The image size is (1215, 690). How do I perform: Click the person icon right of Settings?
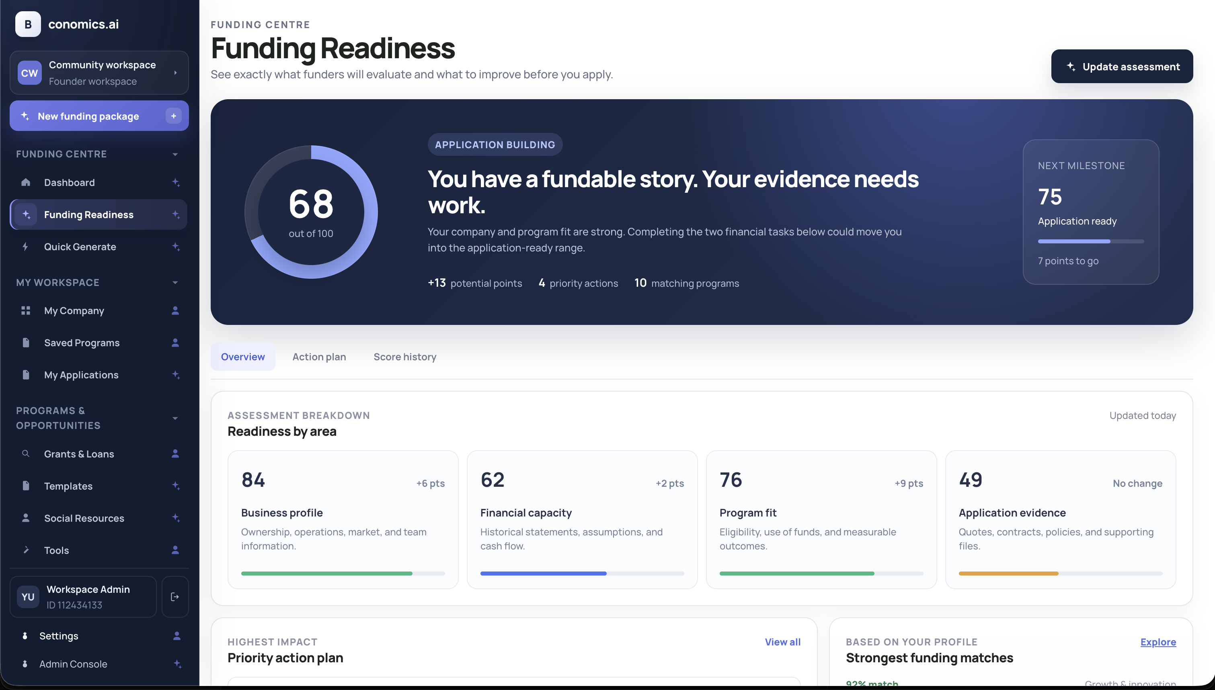[177, 635]
